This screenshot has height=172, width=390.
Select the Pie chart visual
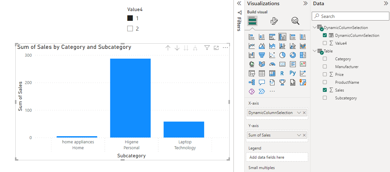coord(282,55)
